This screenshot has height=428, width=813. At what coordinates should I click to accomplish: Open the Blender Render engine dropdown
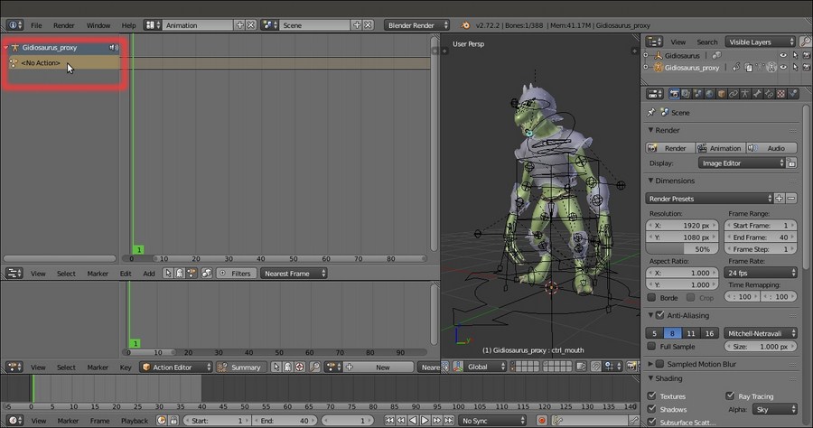(416, 25)
